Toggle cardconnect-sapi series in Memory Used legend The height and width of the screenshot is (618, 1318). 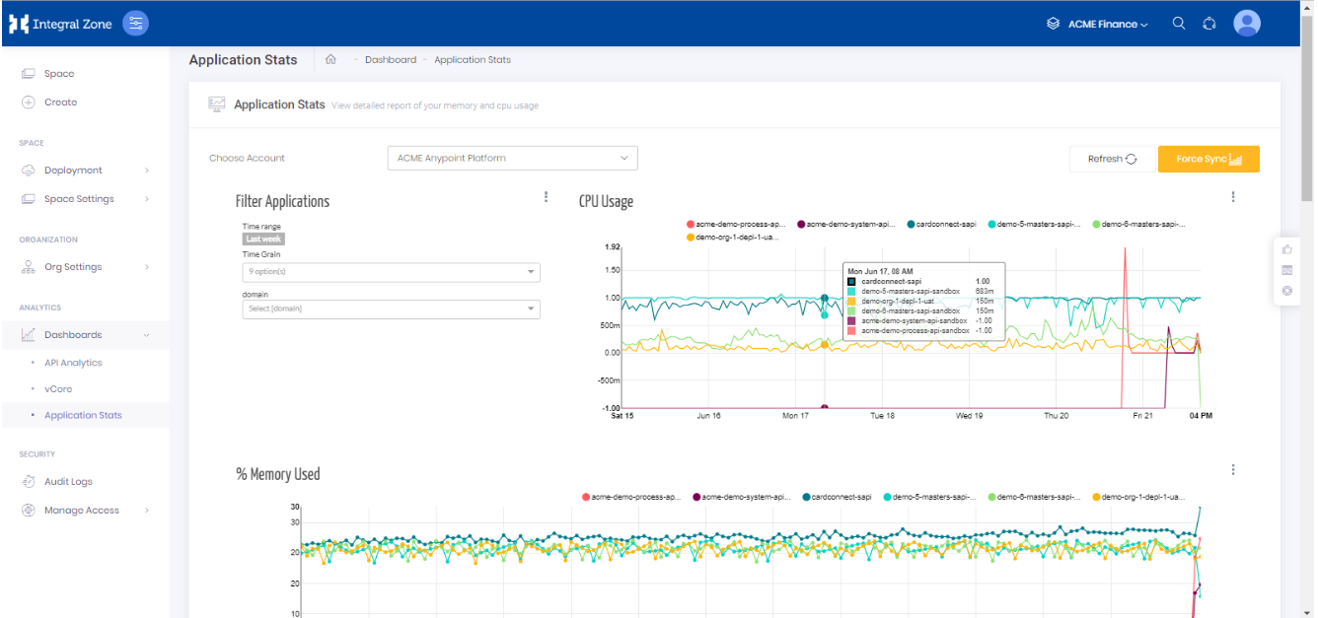pyautogui.click(x=838, y=498)
